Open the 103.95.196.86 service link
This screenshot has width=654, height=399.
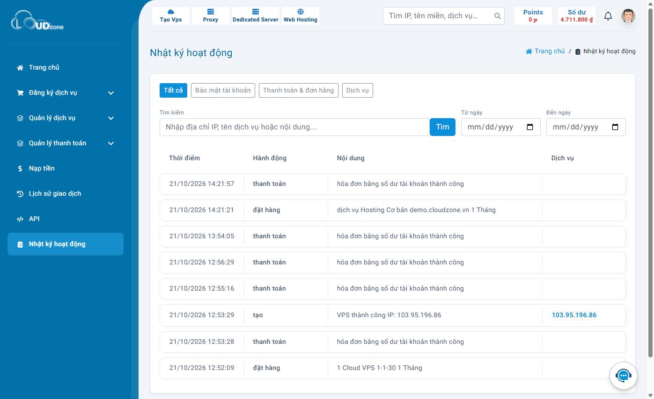click(x=574, y=315)
